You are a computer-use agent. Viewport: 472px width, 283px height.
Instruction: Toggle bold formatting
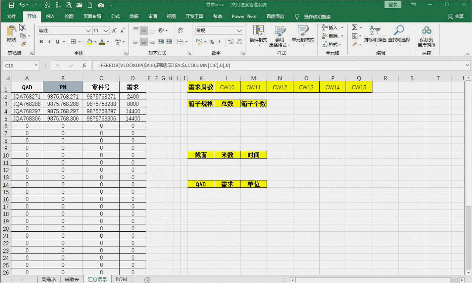point(42,42)
